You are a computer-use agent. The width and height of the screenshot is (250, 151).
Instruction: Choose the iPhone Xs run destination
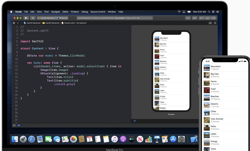62,18
